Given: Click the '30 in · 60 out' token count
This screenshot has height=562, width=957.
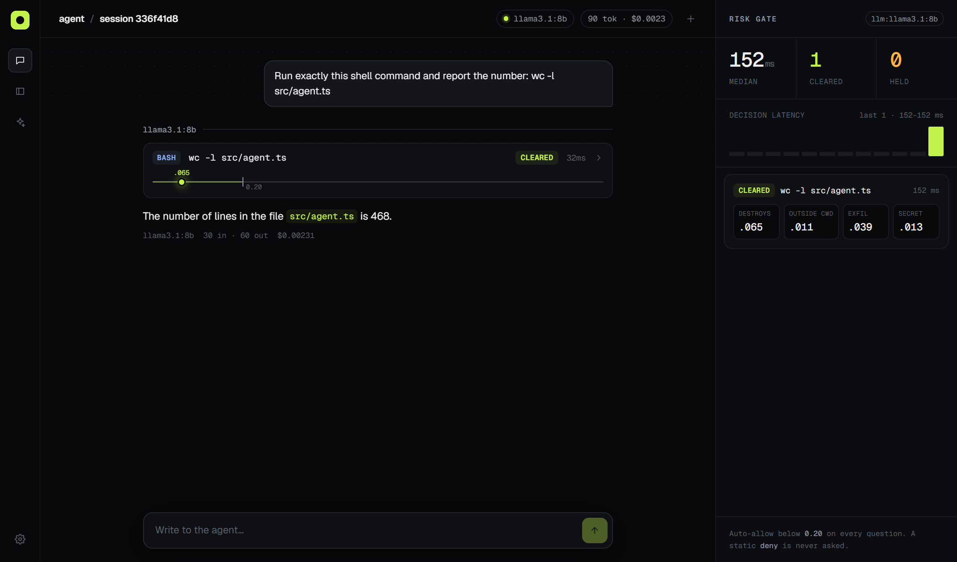Looking at the screenshot, I should [235, 235].
